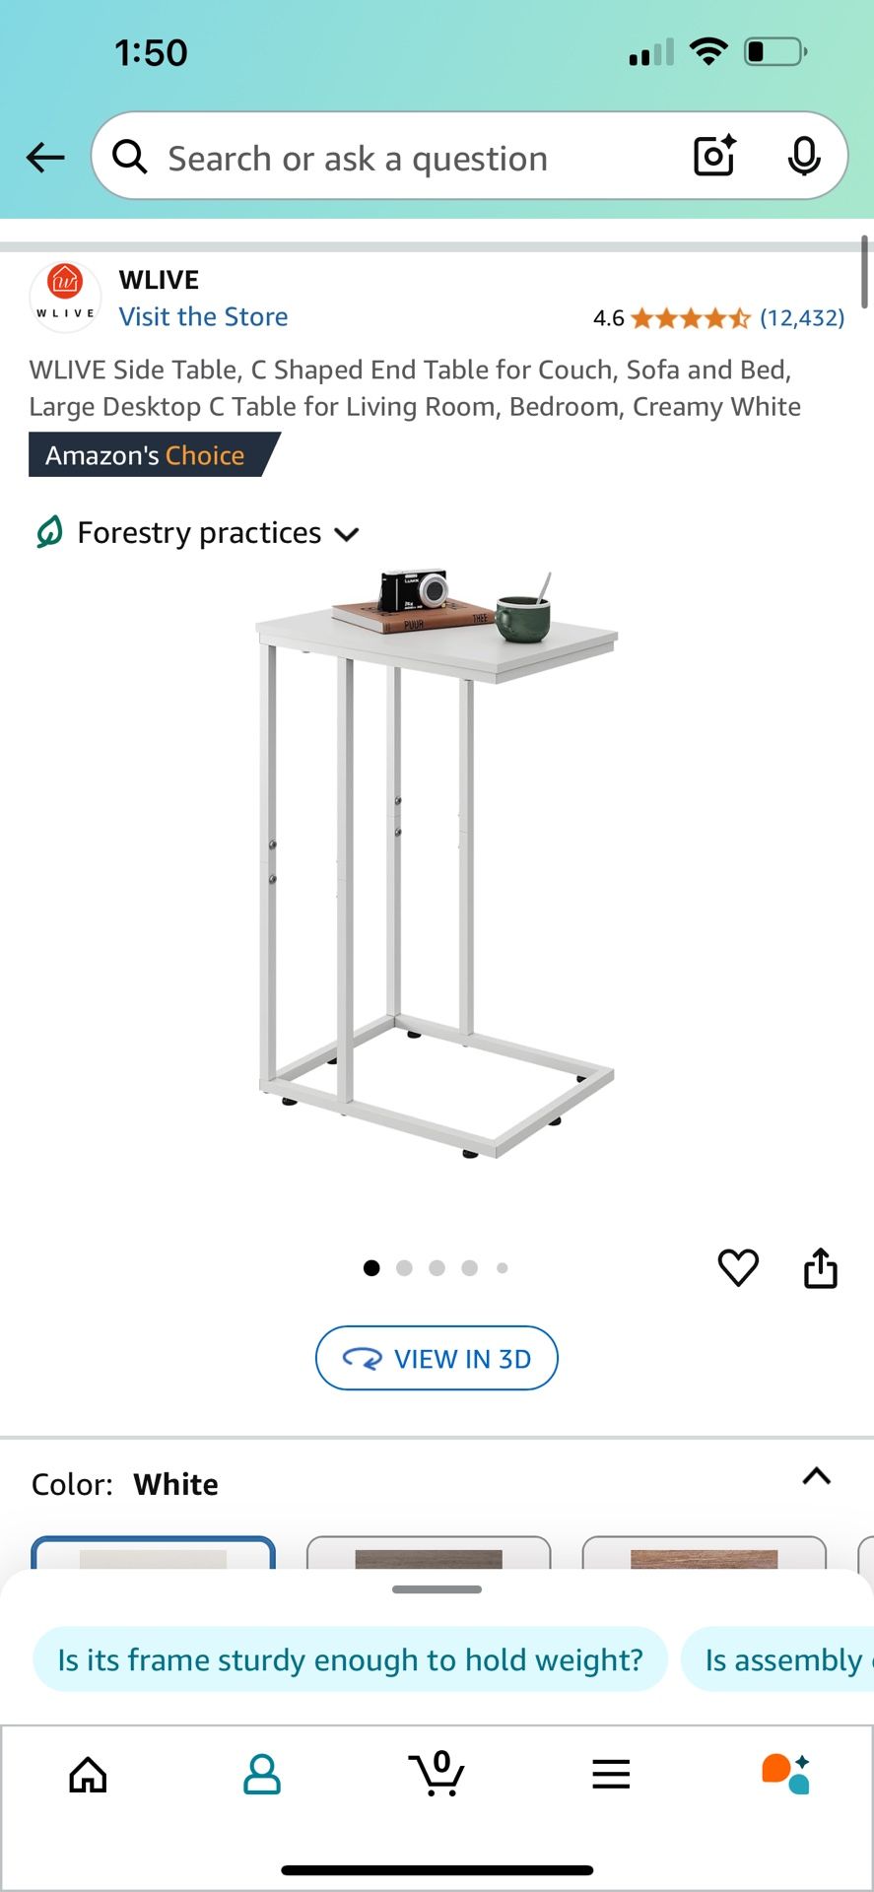Open the Home tab icon
Image resolution: width=874 pixels, height=1892 pixels.
pyautogui.click(x=88, y=1775)
